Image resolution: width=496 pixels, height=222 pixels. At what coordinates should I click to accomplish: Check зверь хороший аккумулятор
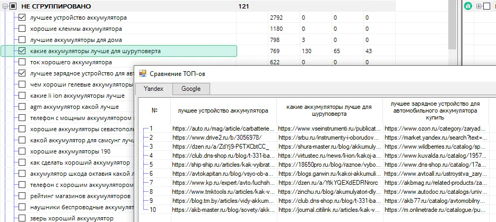point(22,218)
